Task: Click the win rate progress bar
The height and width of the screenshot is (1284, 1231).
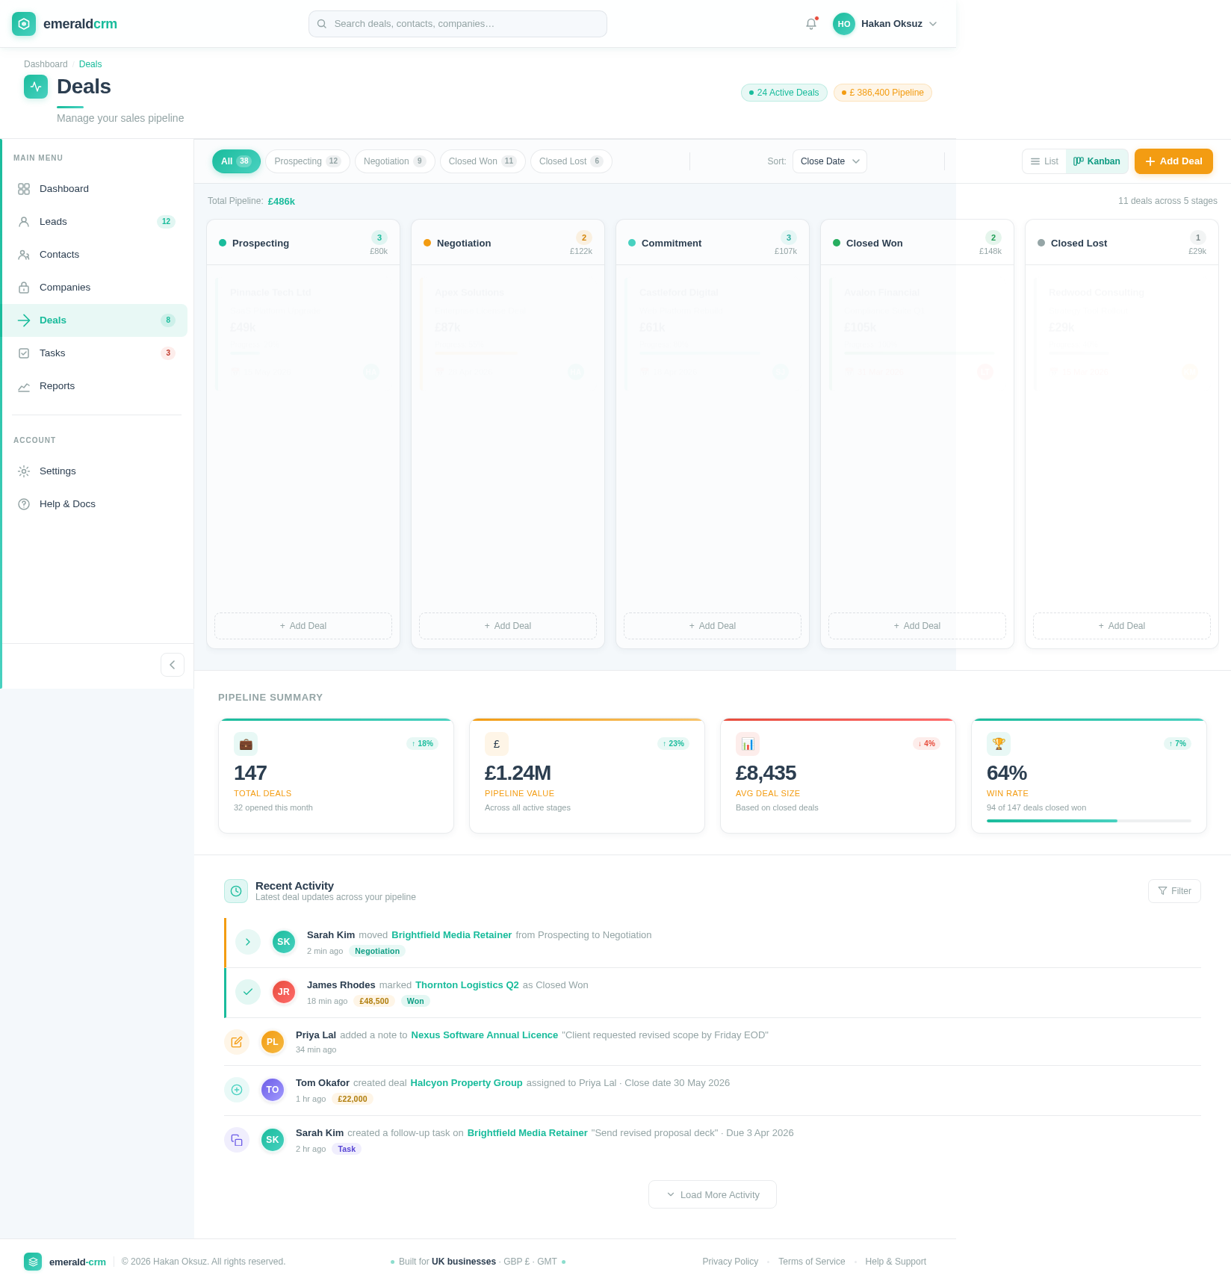Action: point(1088,821)
